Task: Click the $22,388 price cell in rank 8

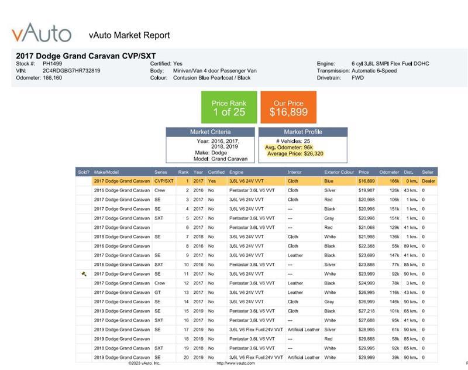Action: (x=366, y=246)
